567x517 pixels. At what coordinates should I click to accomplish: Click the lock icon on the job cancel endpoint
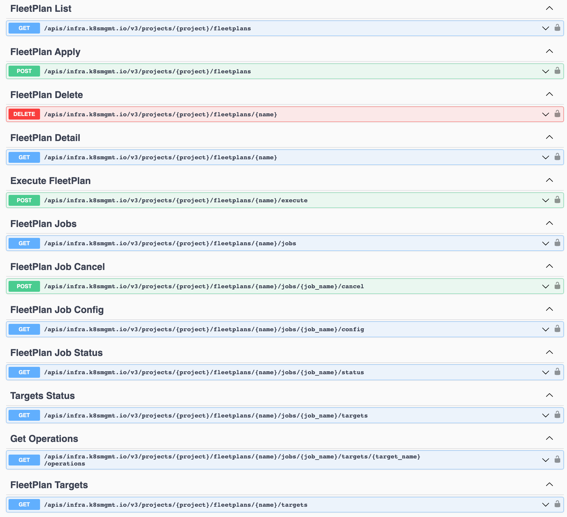[x=557, y=286]
